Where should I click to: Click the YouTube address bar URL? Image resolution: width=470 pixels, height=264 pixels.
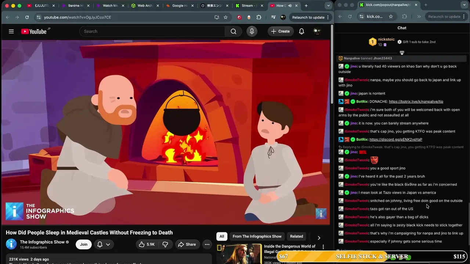click(77, 17)
